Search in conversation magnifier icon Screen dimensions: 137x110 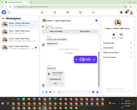pos(121,35)
